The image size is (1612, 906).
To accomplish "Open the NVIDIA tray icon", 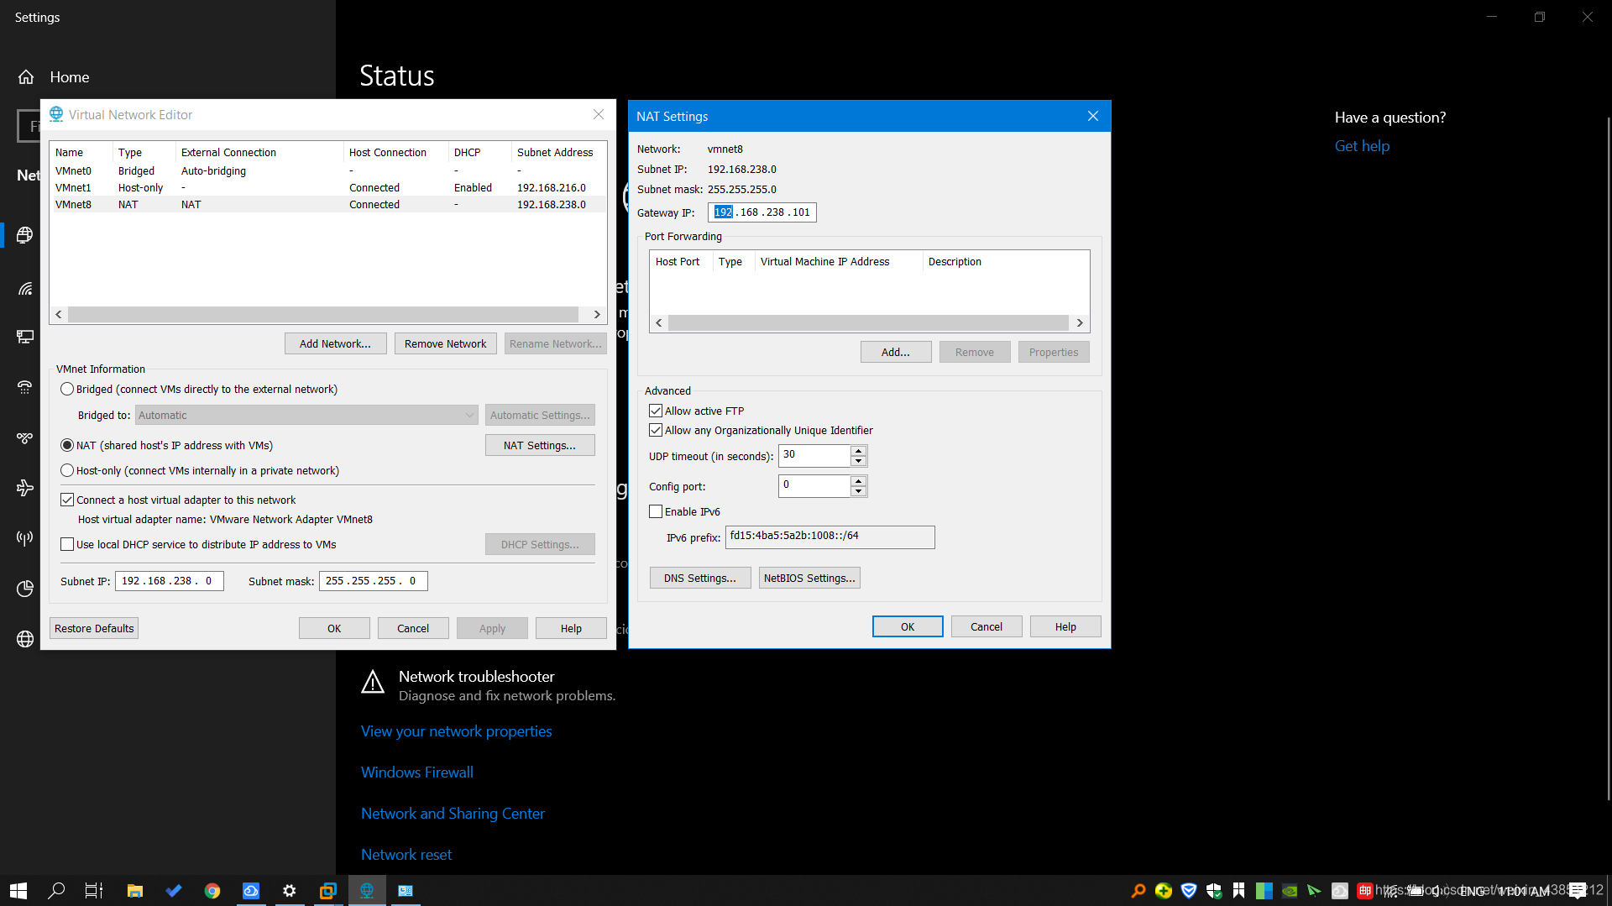I will [x=1290, y=891].
